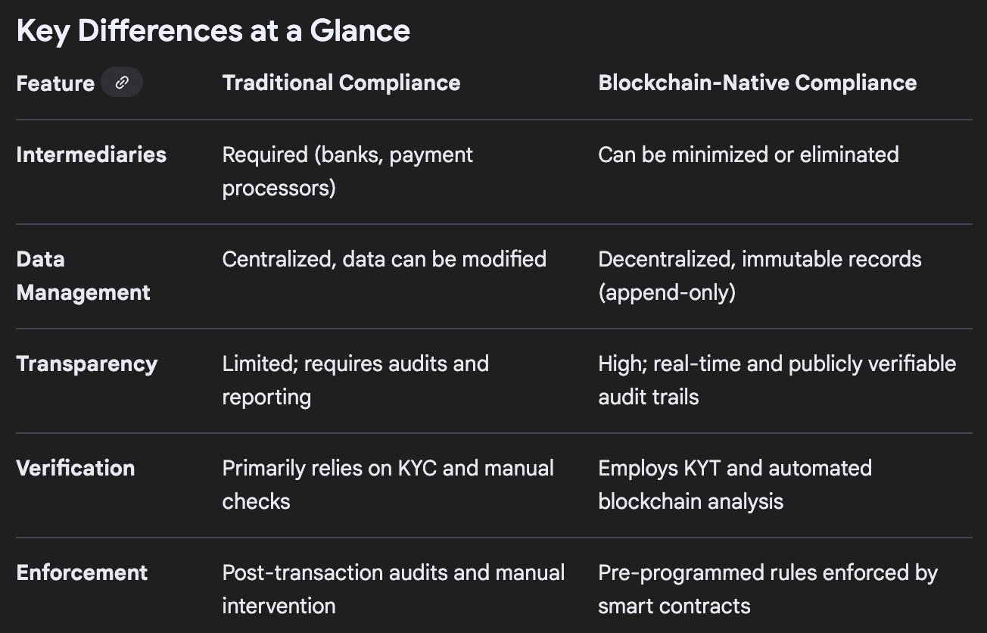This screenshot has height=633, width=987.
Task: Click the Employs KYT and automated analysis cell
Action: (x=734, y=485)
